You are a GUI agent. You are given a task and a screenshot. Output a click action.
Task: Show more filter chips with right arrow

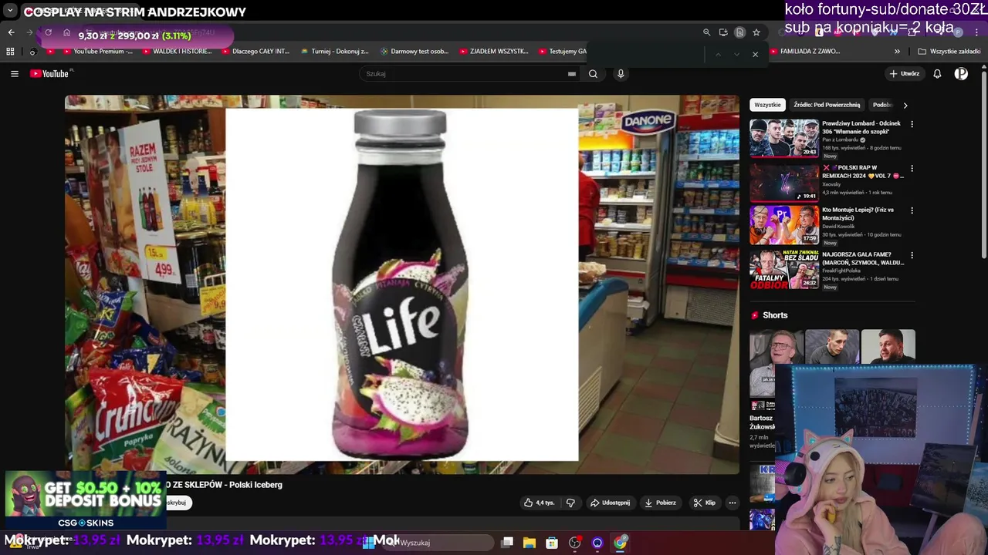coord(905,105)
